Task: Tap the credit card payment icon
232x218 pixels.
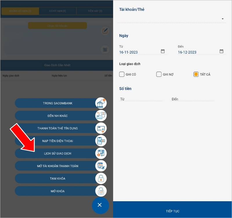Action: 101,128
